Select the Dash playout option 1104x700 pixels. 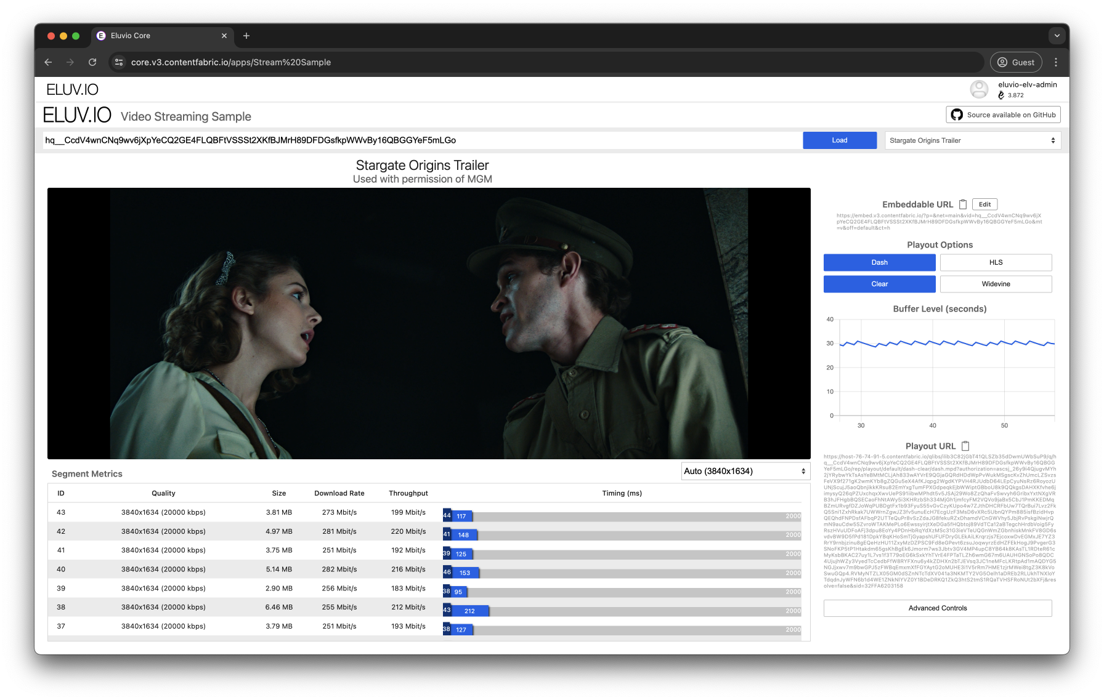coord(879,262)
